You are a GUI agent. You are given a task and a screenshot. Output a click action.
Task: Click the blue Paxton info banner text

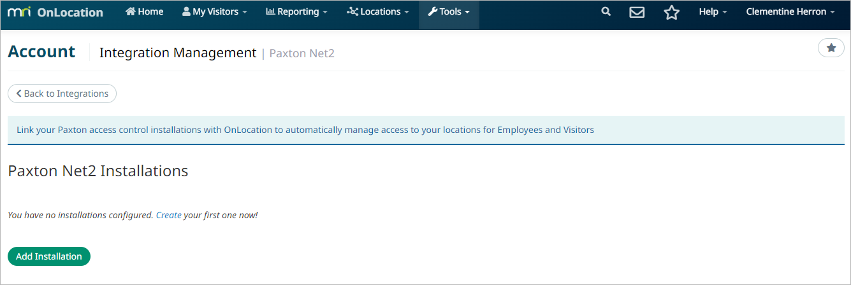[x=305, y=130]
